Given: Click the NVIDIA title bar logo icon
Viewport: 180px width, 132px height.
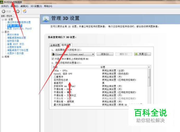Looking at the screenshot, I should (2, 2).
